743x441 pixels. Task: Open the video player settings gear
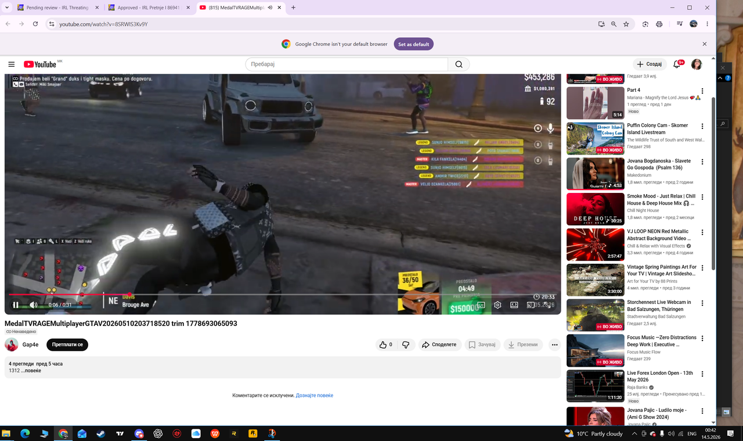(x=497, y=305)
